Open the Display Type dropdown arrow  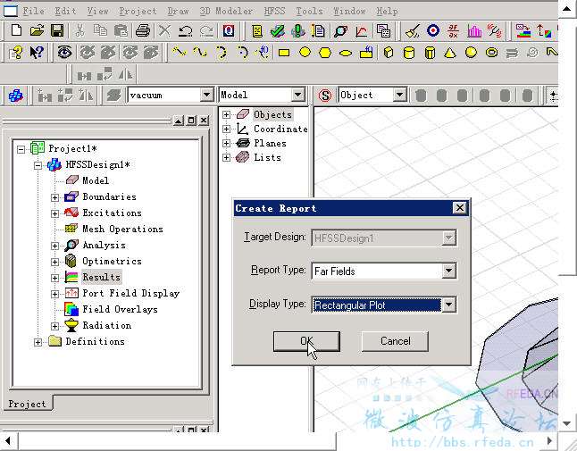(x=448, y=305)
